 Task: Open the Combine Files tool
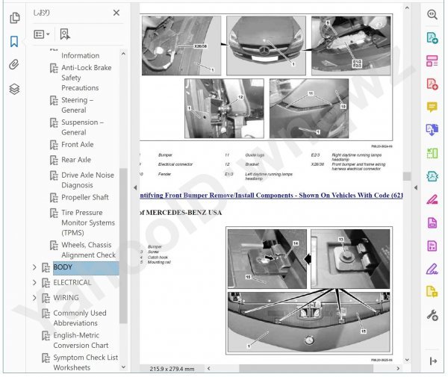pos(432,130)
